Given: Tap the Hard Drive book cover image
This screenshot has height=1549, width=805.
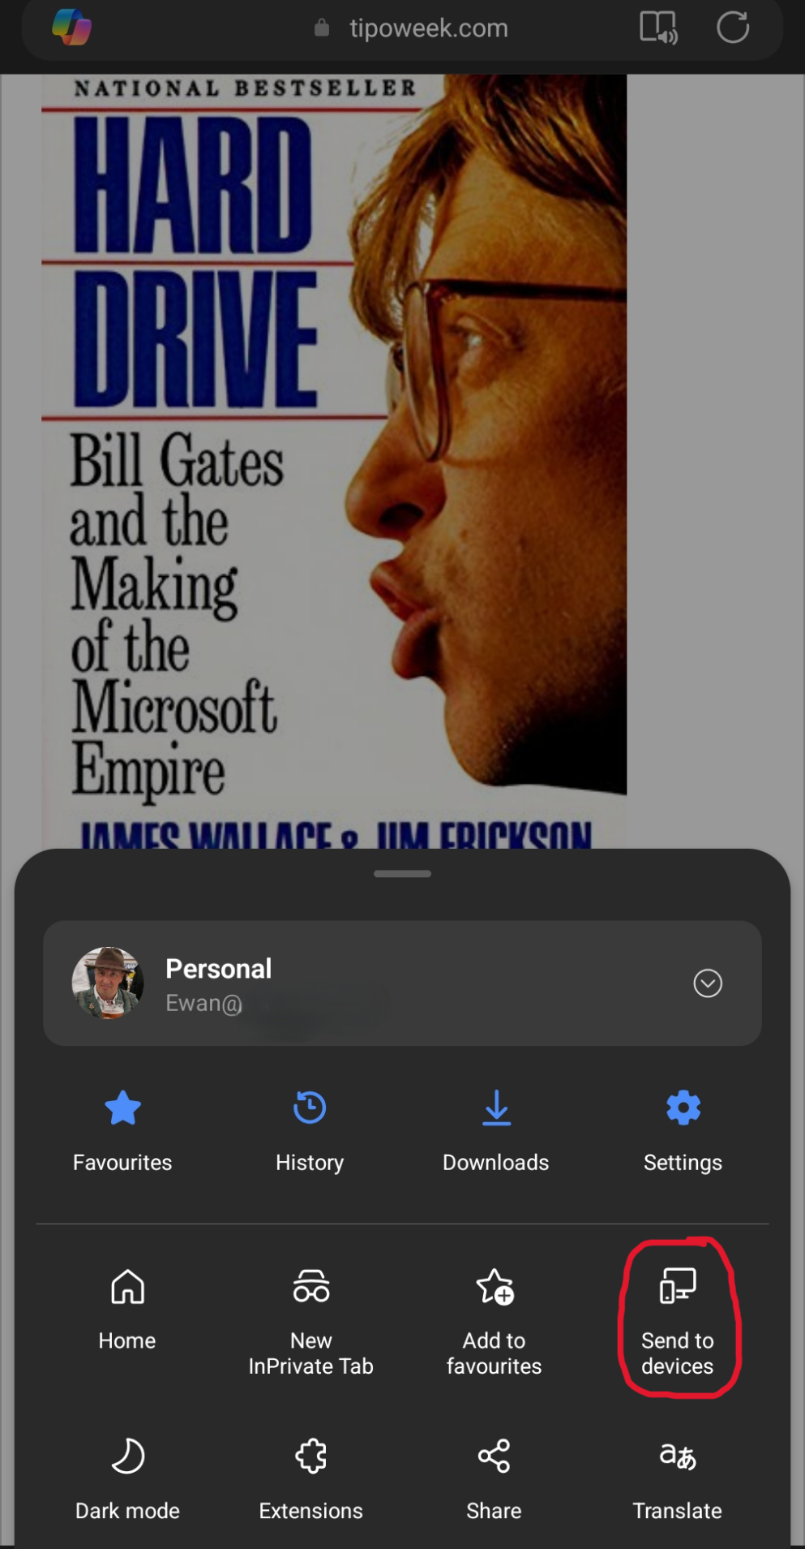Looking at the screenshot, I should pos(334,461).
